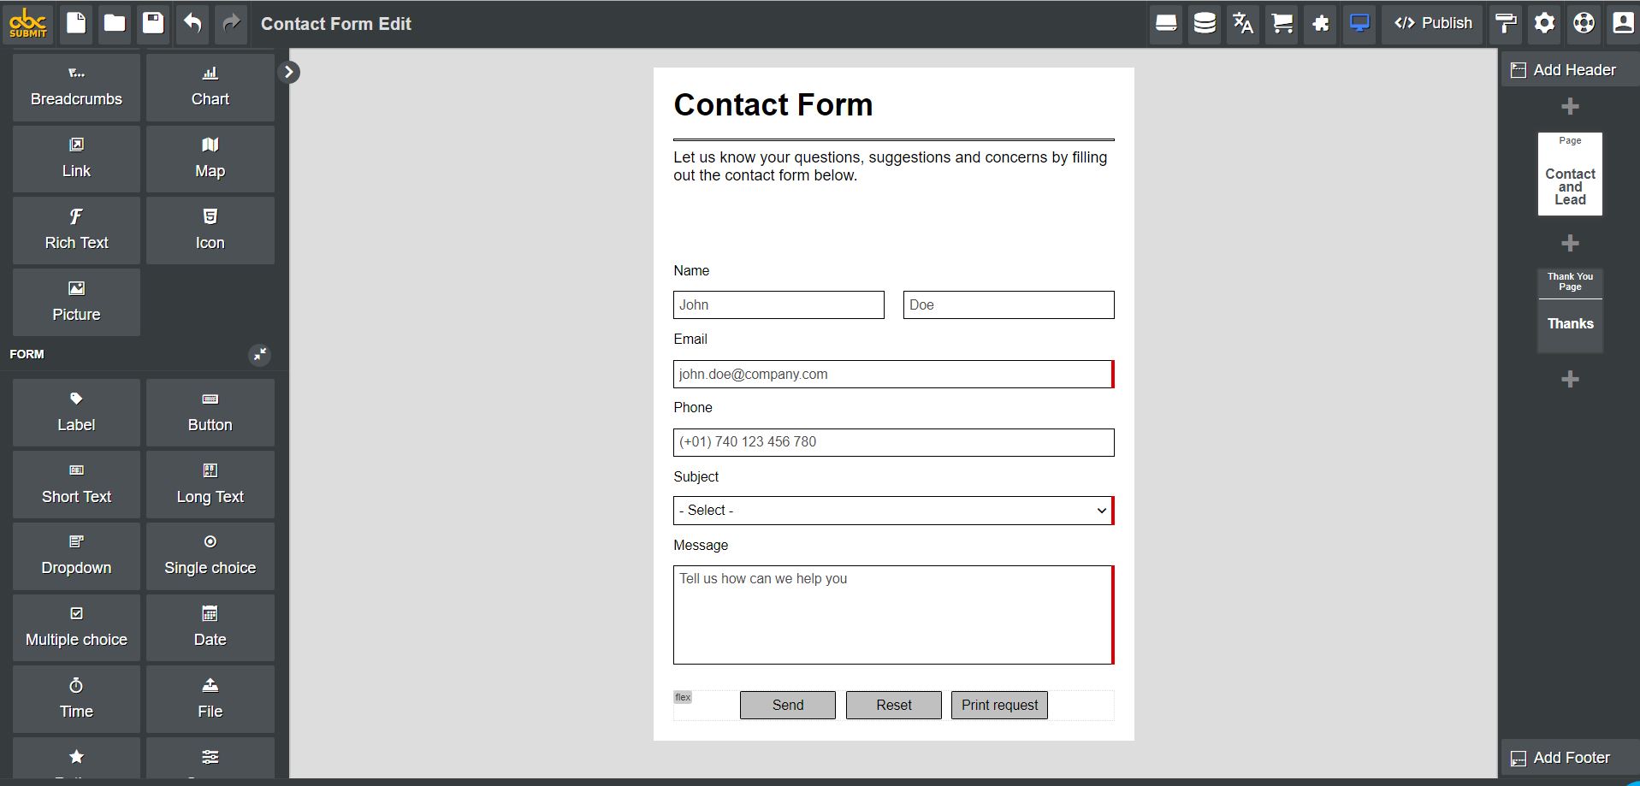Select the Contact Form heading

click(x=773, y=104)
